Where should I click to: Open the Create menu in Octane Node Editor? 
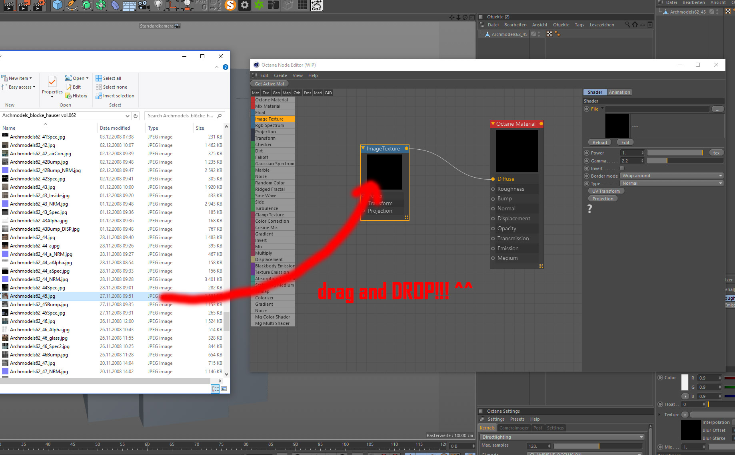click(280, 75)
